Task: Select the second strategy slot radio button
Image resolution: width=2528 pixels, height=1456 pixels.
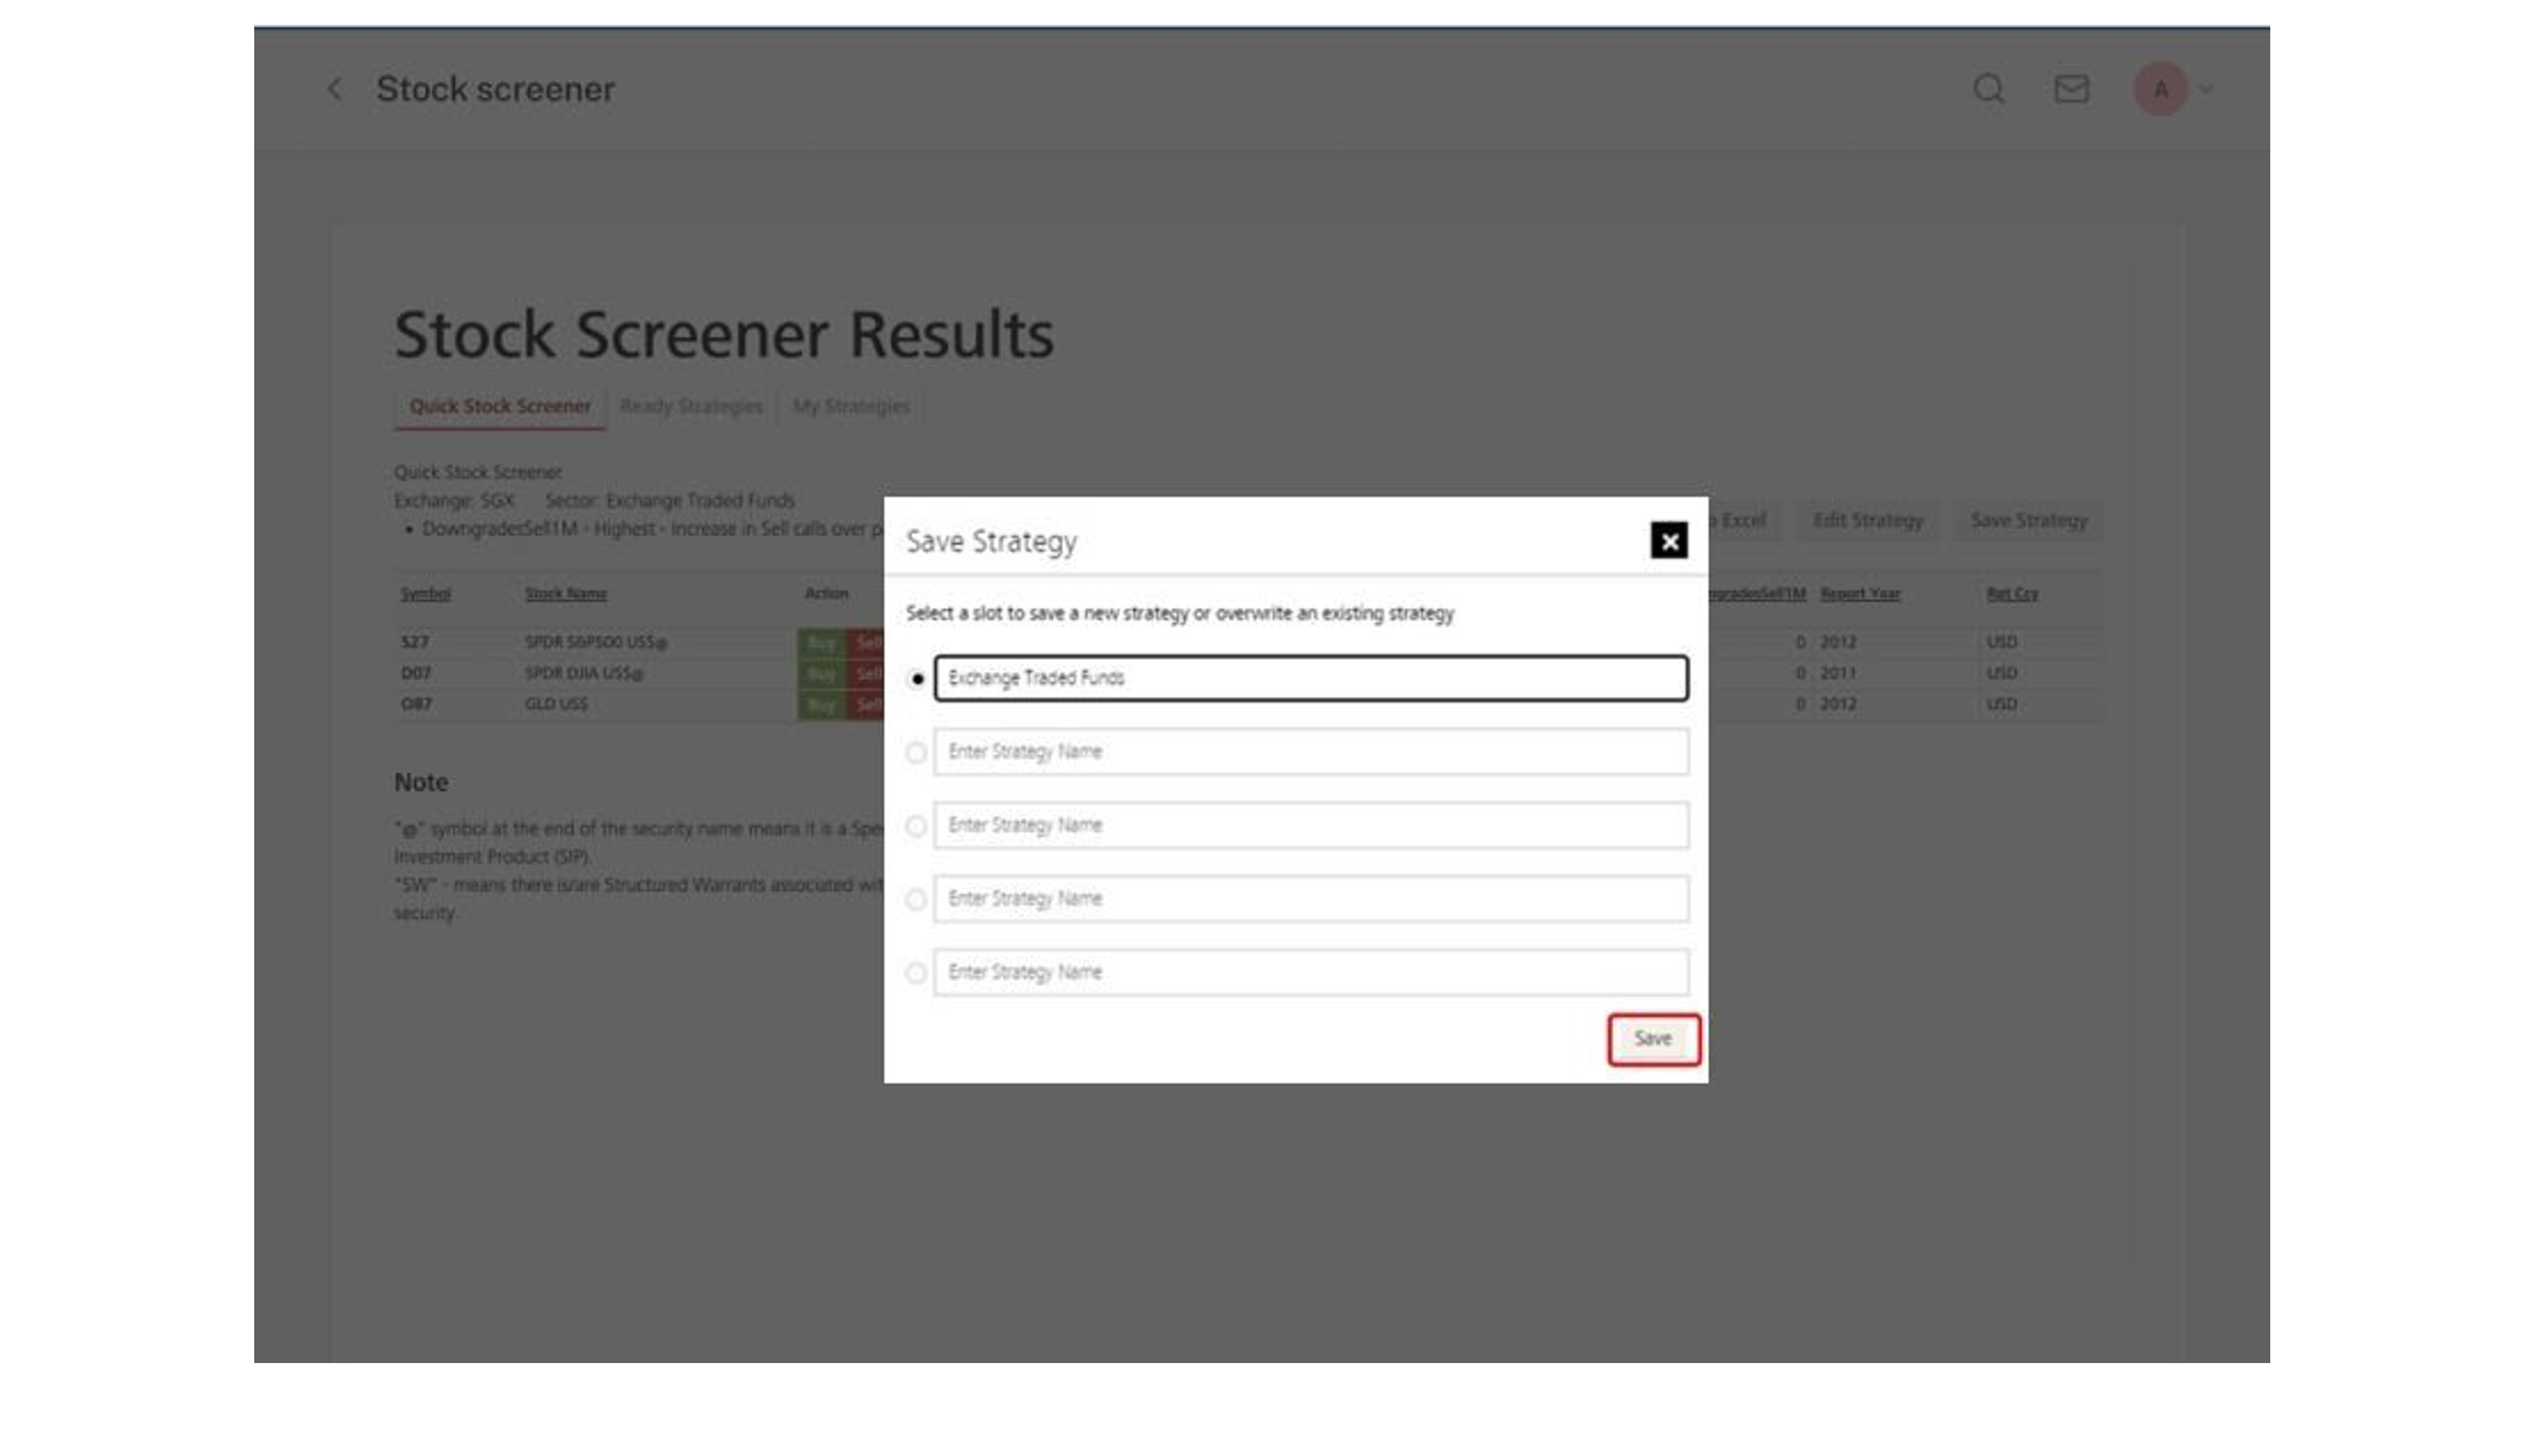Action: coord(916,752)
